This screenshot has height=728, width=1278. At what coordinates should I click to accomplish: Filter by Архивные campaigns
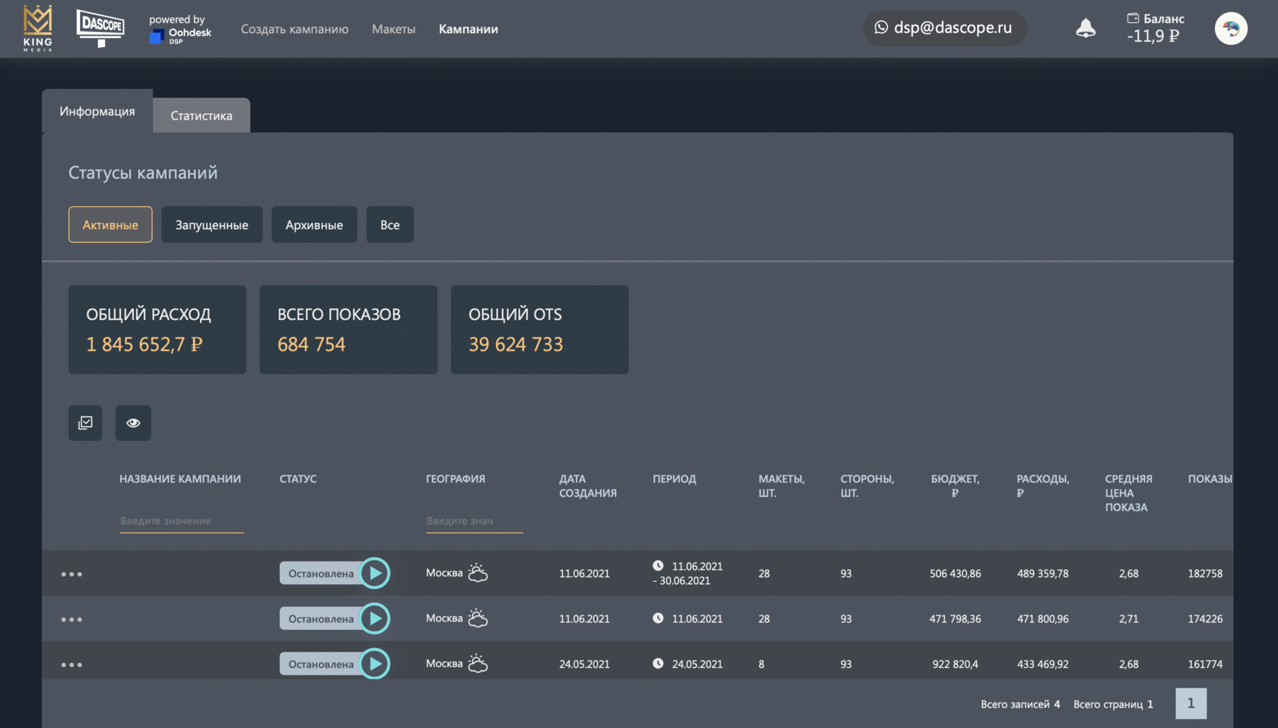[314, 224]
